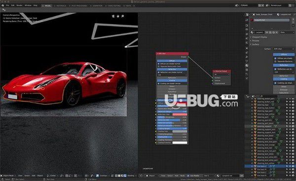Click the Coating Weight slider on node
The image size is (296, 181).
tap(172, 128)
